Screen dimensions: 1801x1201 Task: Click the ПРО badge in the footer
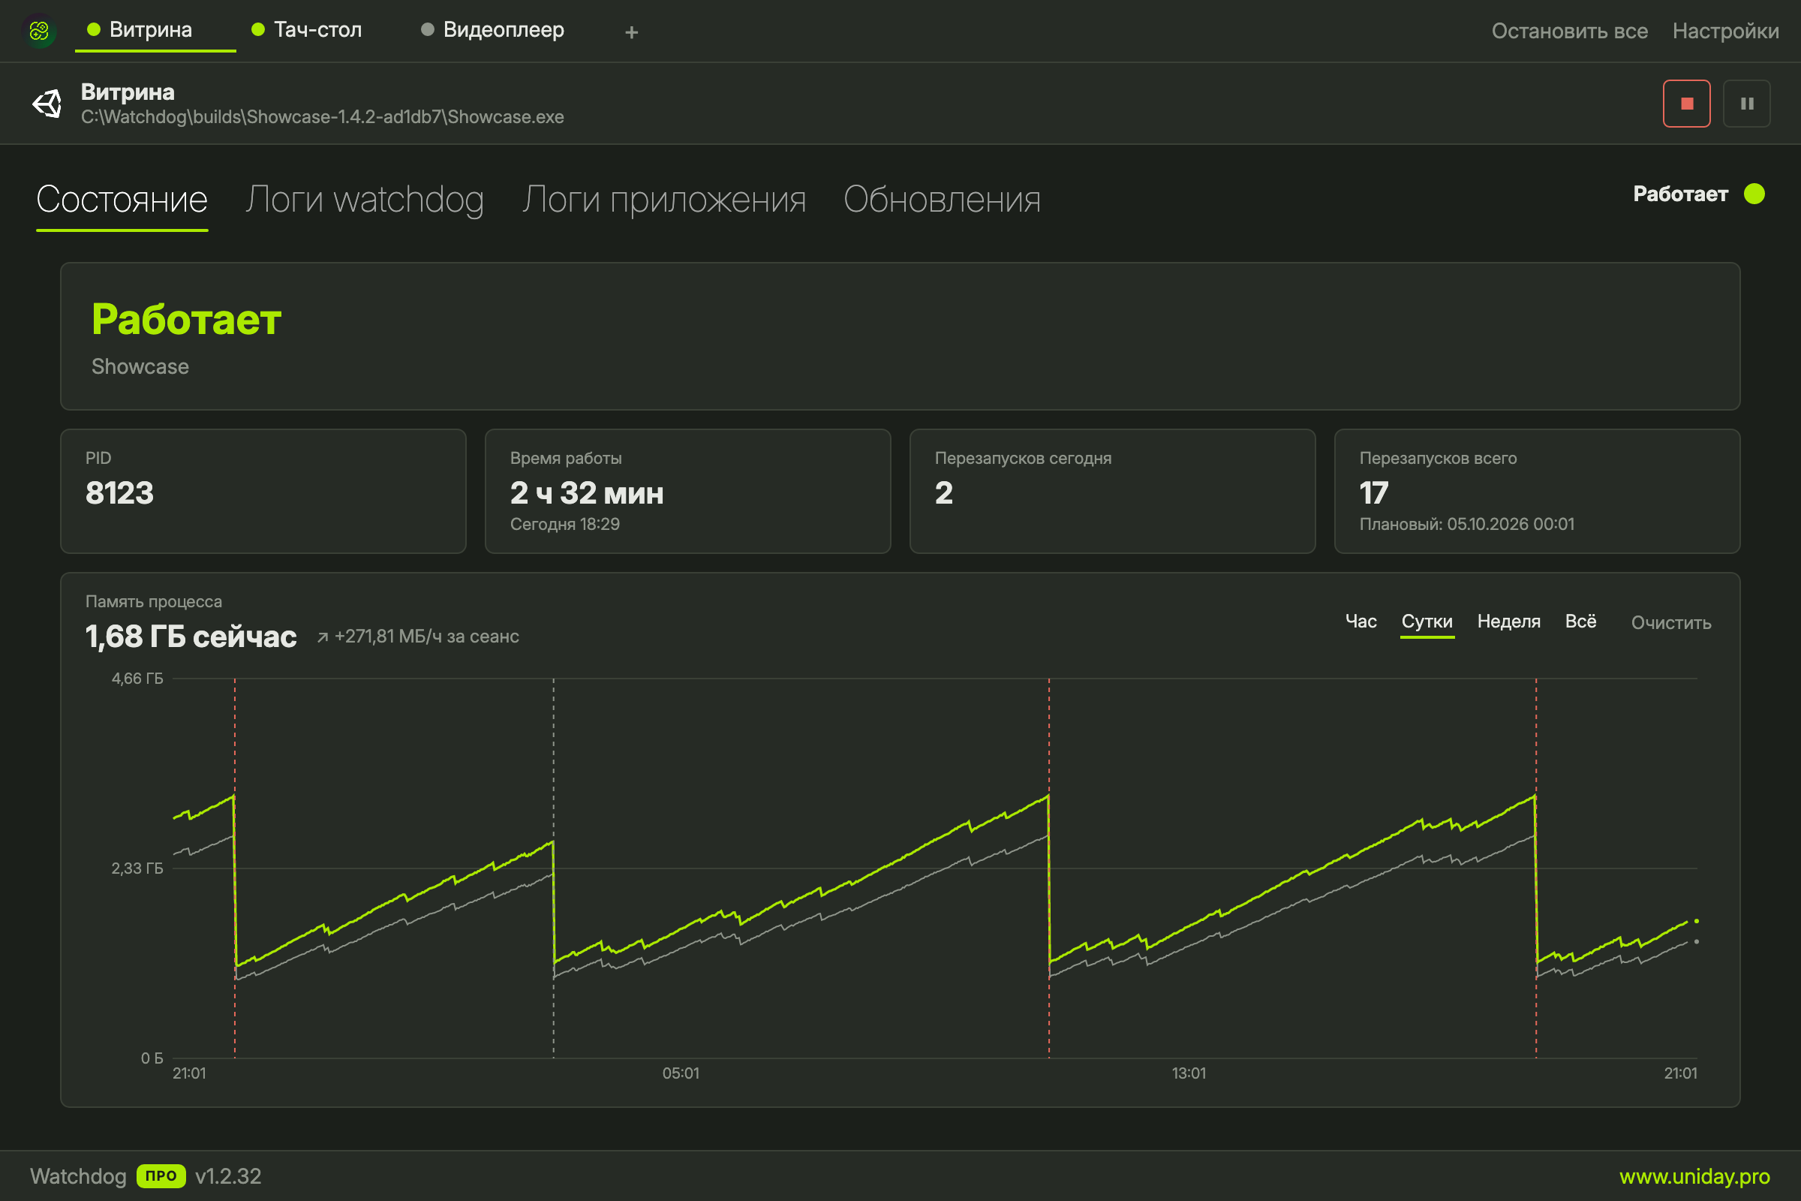161,1175
